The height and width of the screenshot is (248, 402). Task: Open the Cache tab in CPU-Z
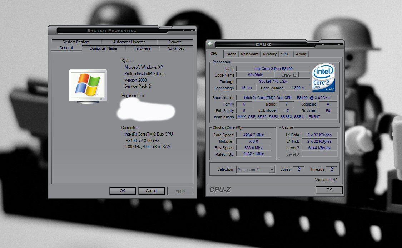(x=231, y=54)
